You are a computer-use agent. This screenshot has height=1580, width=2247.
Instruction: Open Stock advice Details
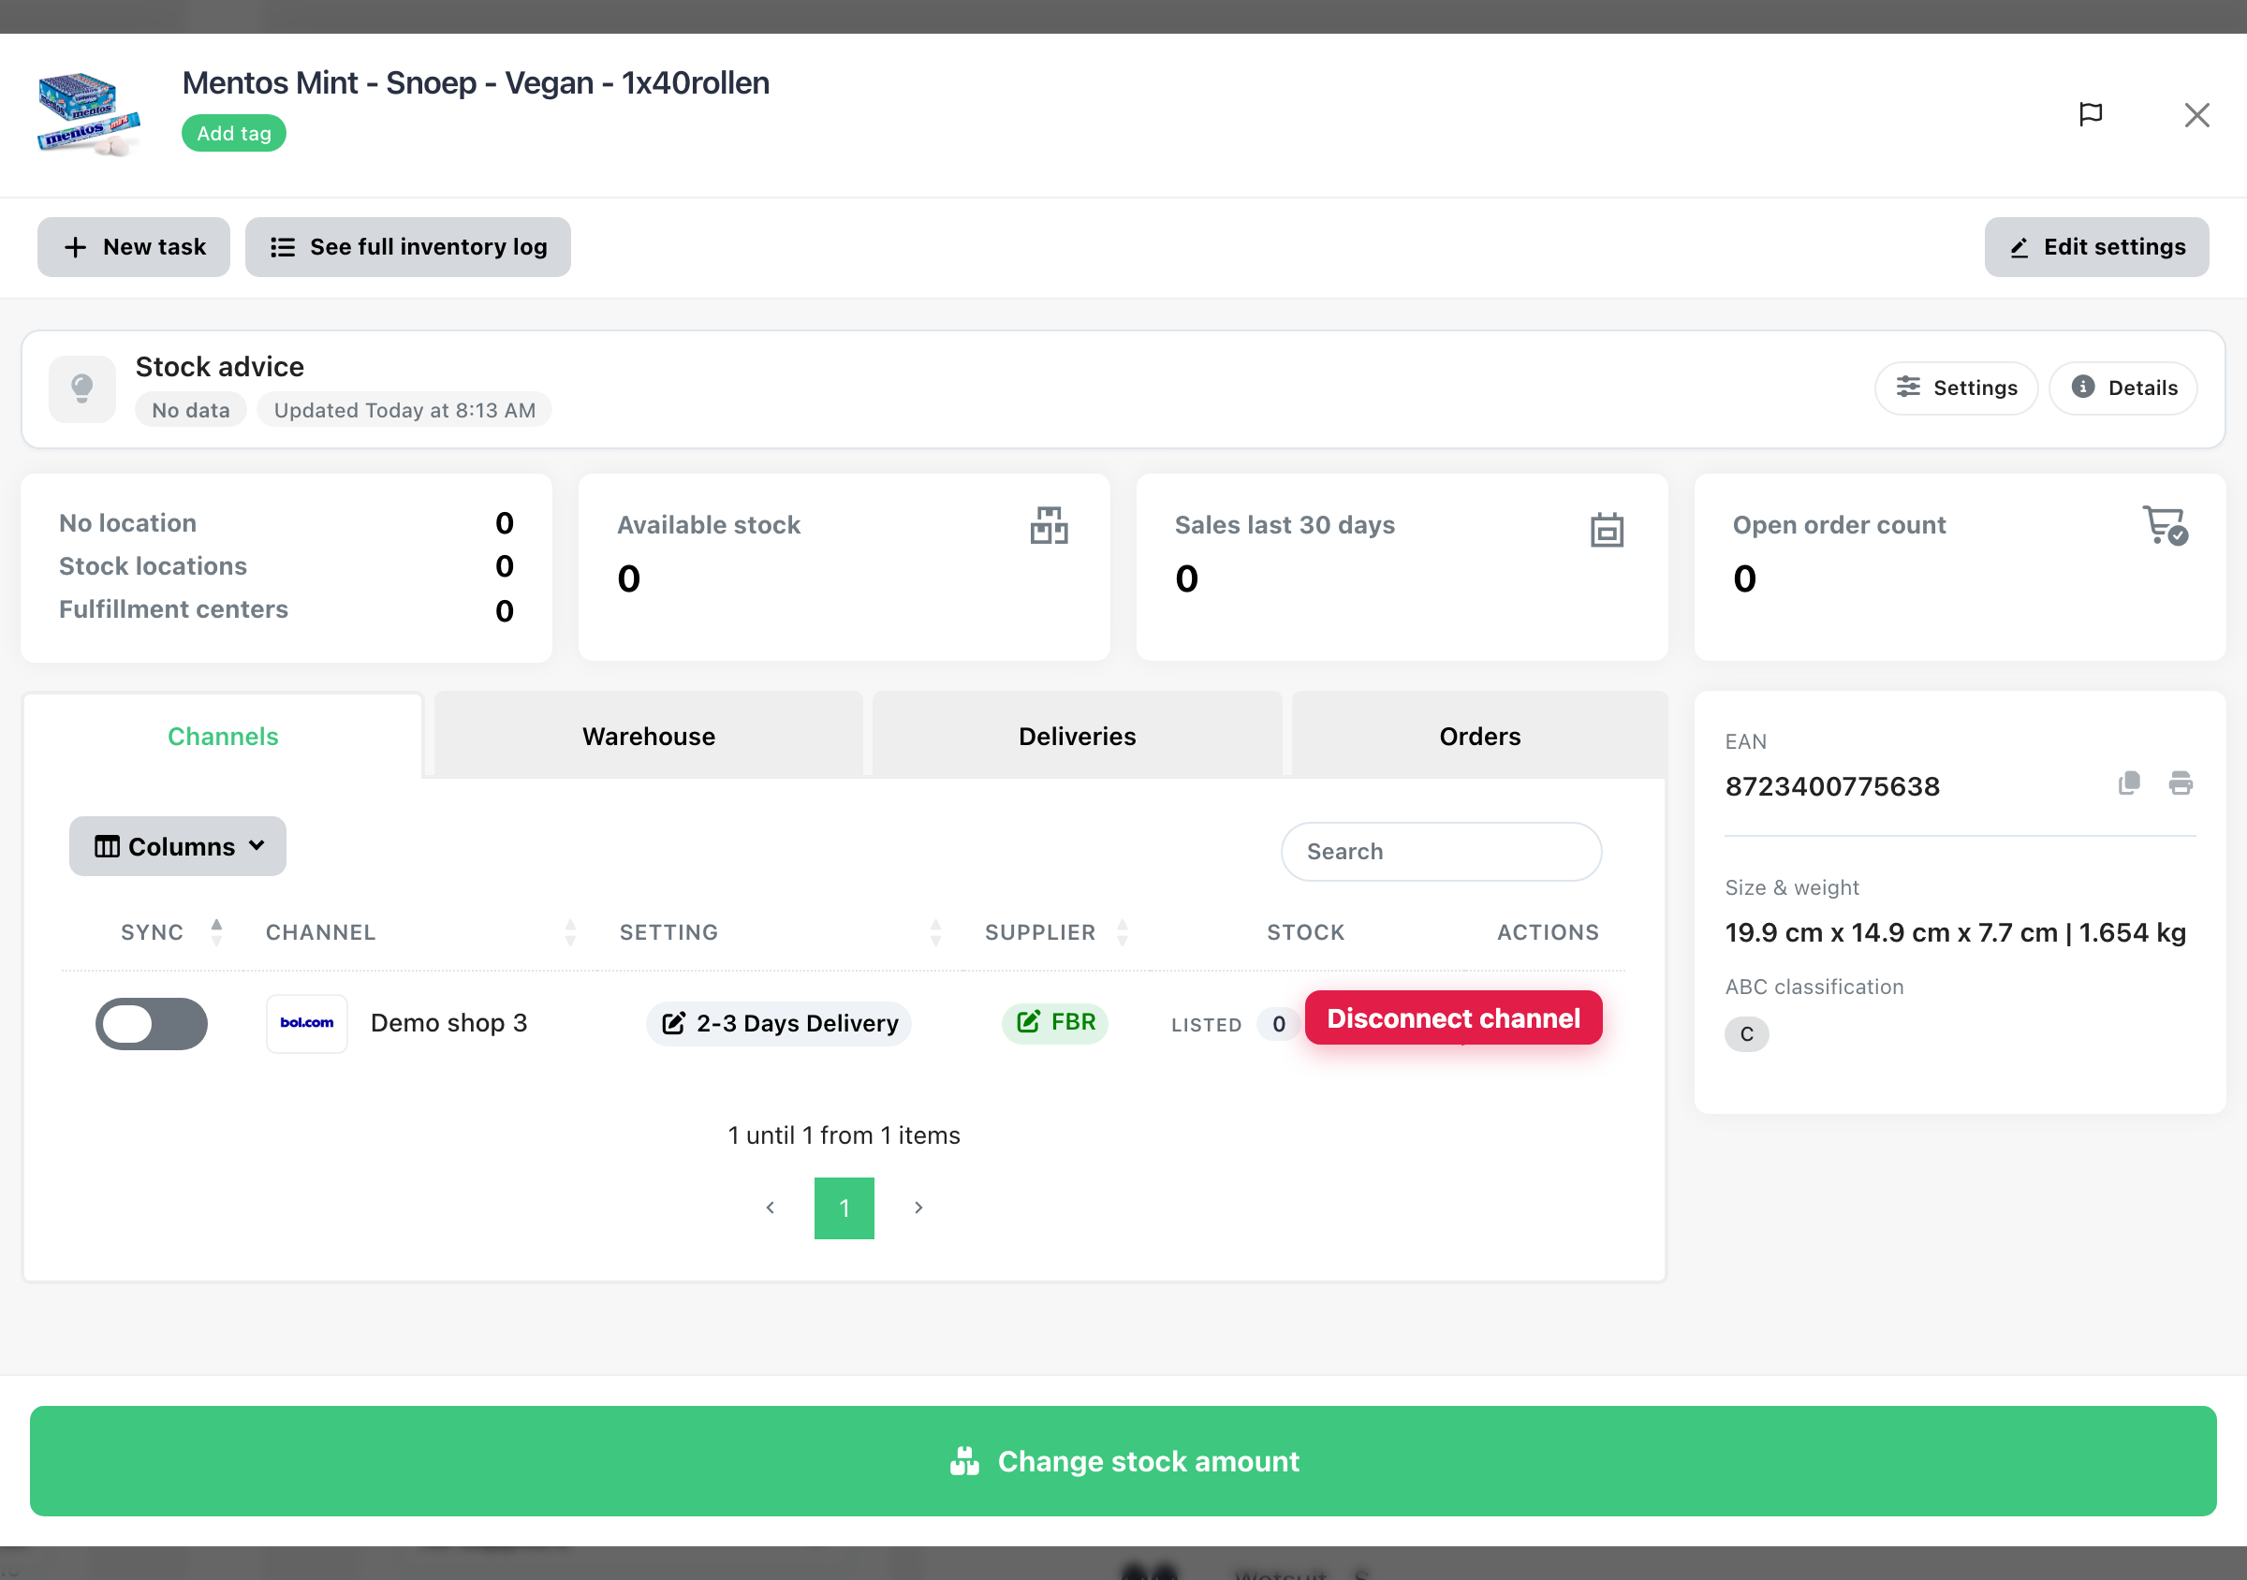(x=2122, y=388)
